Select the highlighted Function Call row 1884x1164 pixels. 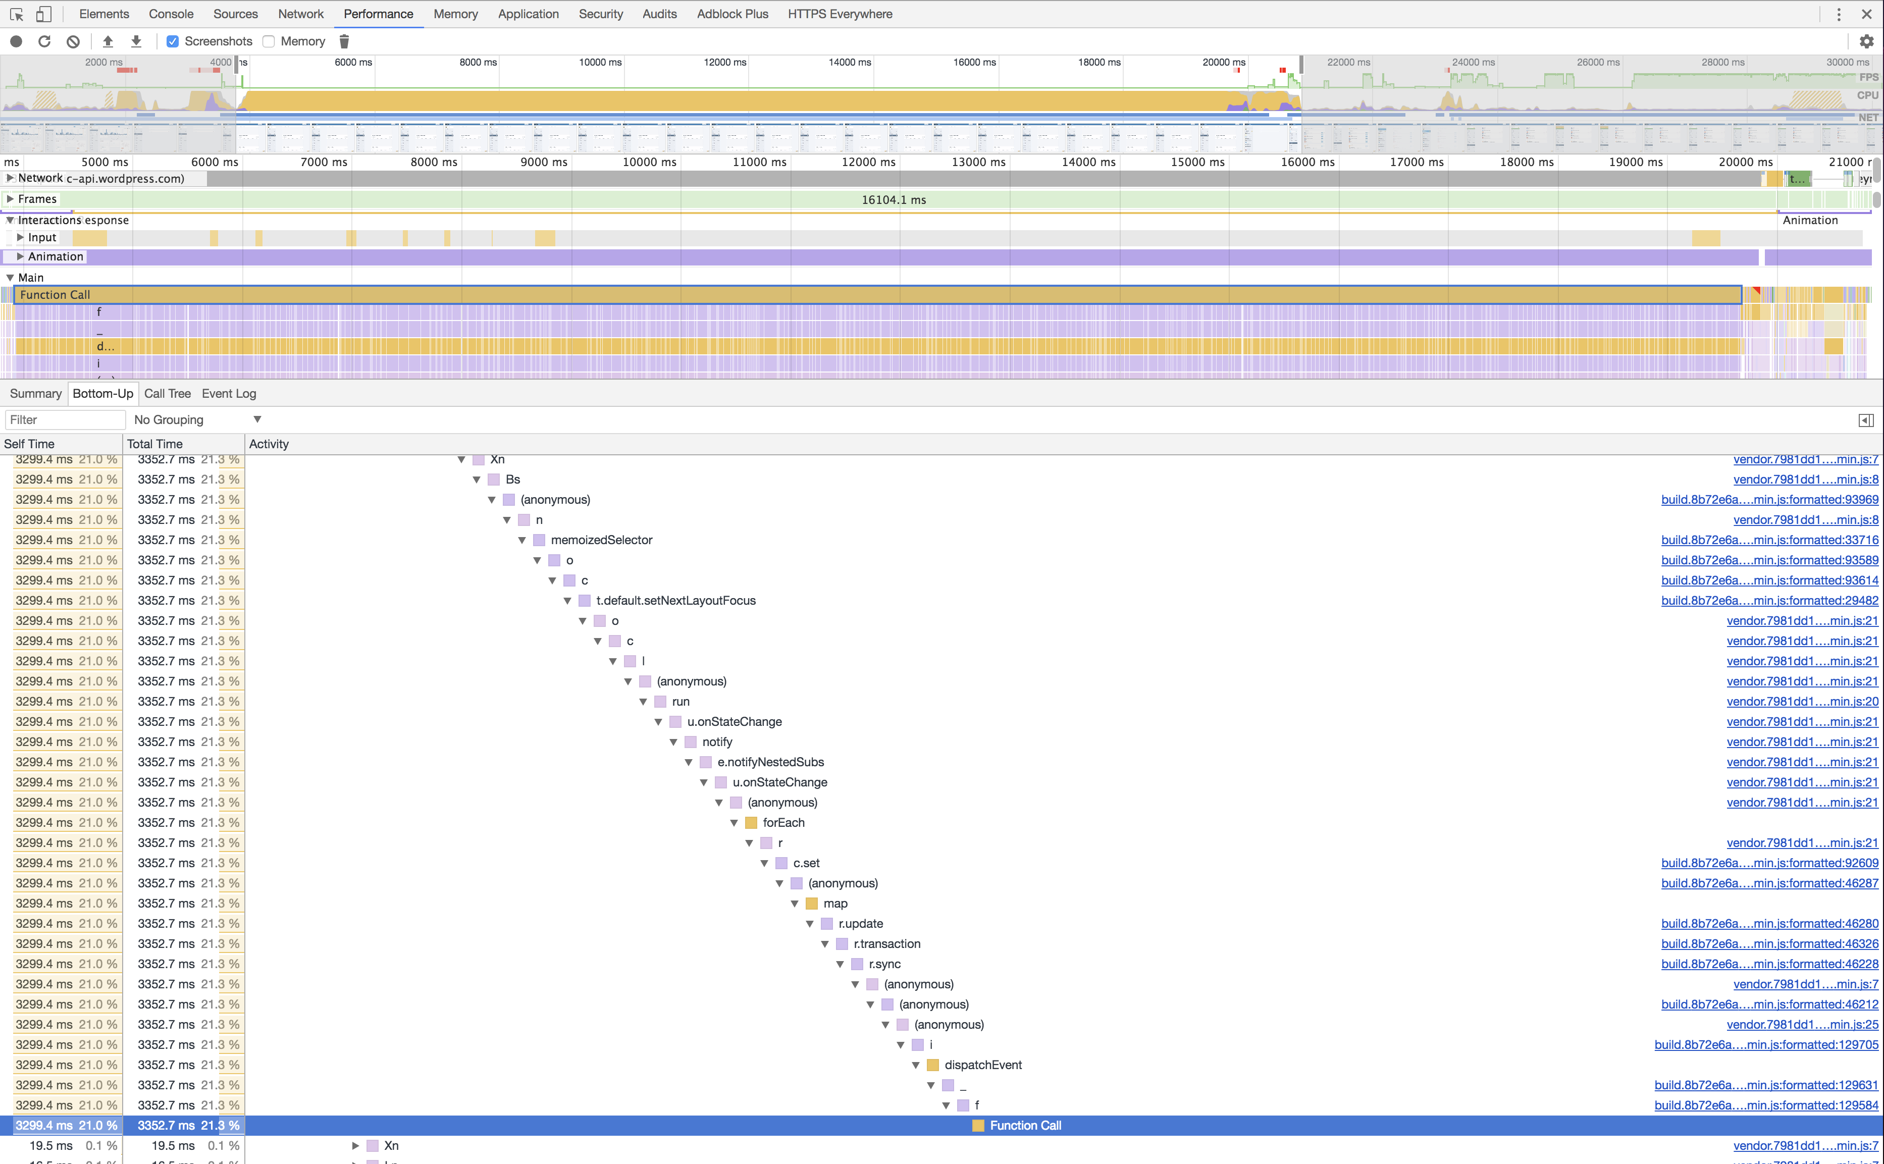click(x=941, y=1126)
